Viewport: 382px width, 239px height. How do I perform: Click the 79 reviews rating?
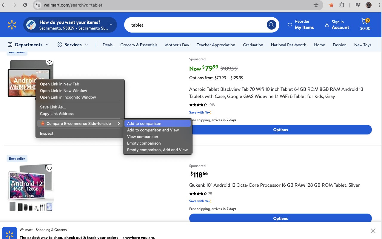tap(201, 194)
